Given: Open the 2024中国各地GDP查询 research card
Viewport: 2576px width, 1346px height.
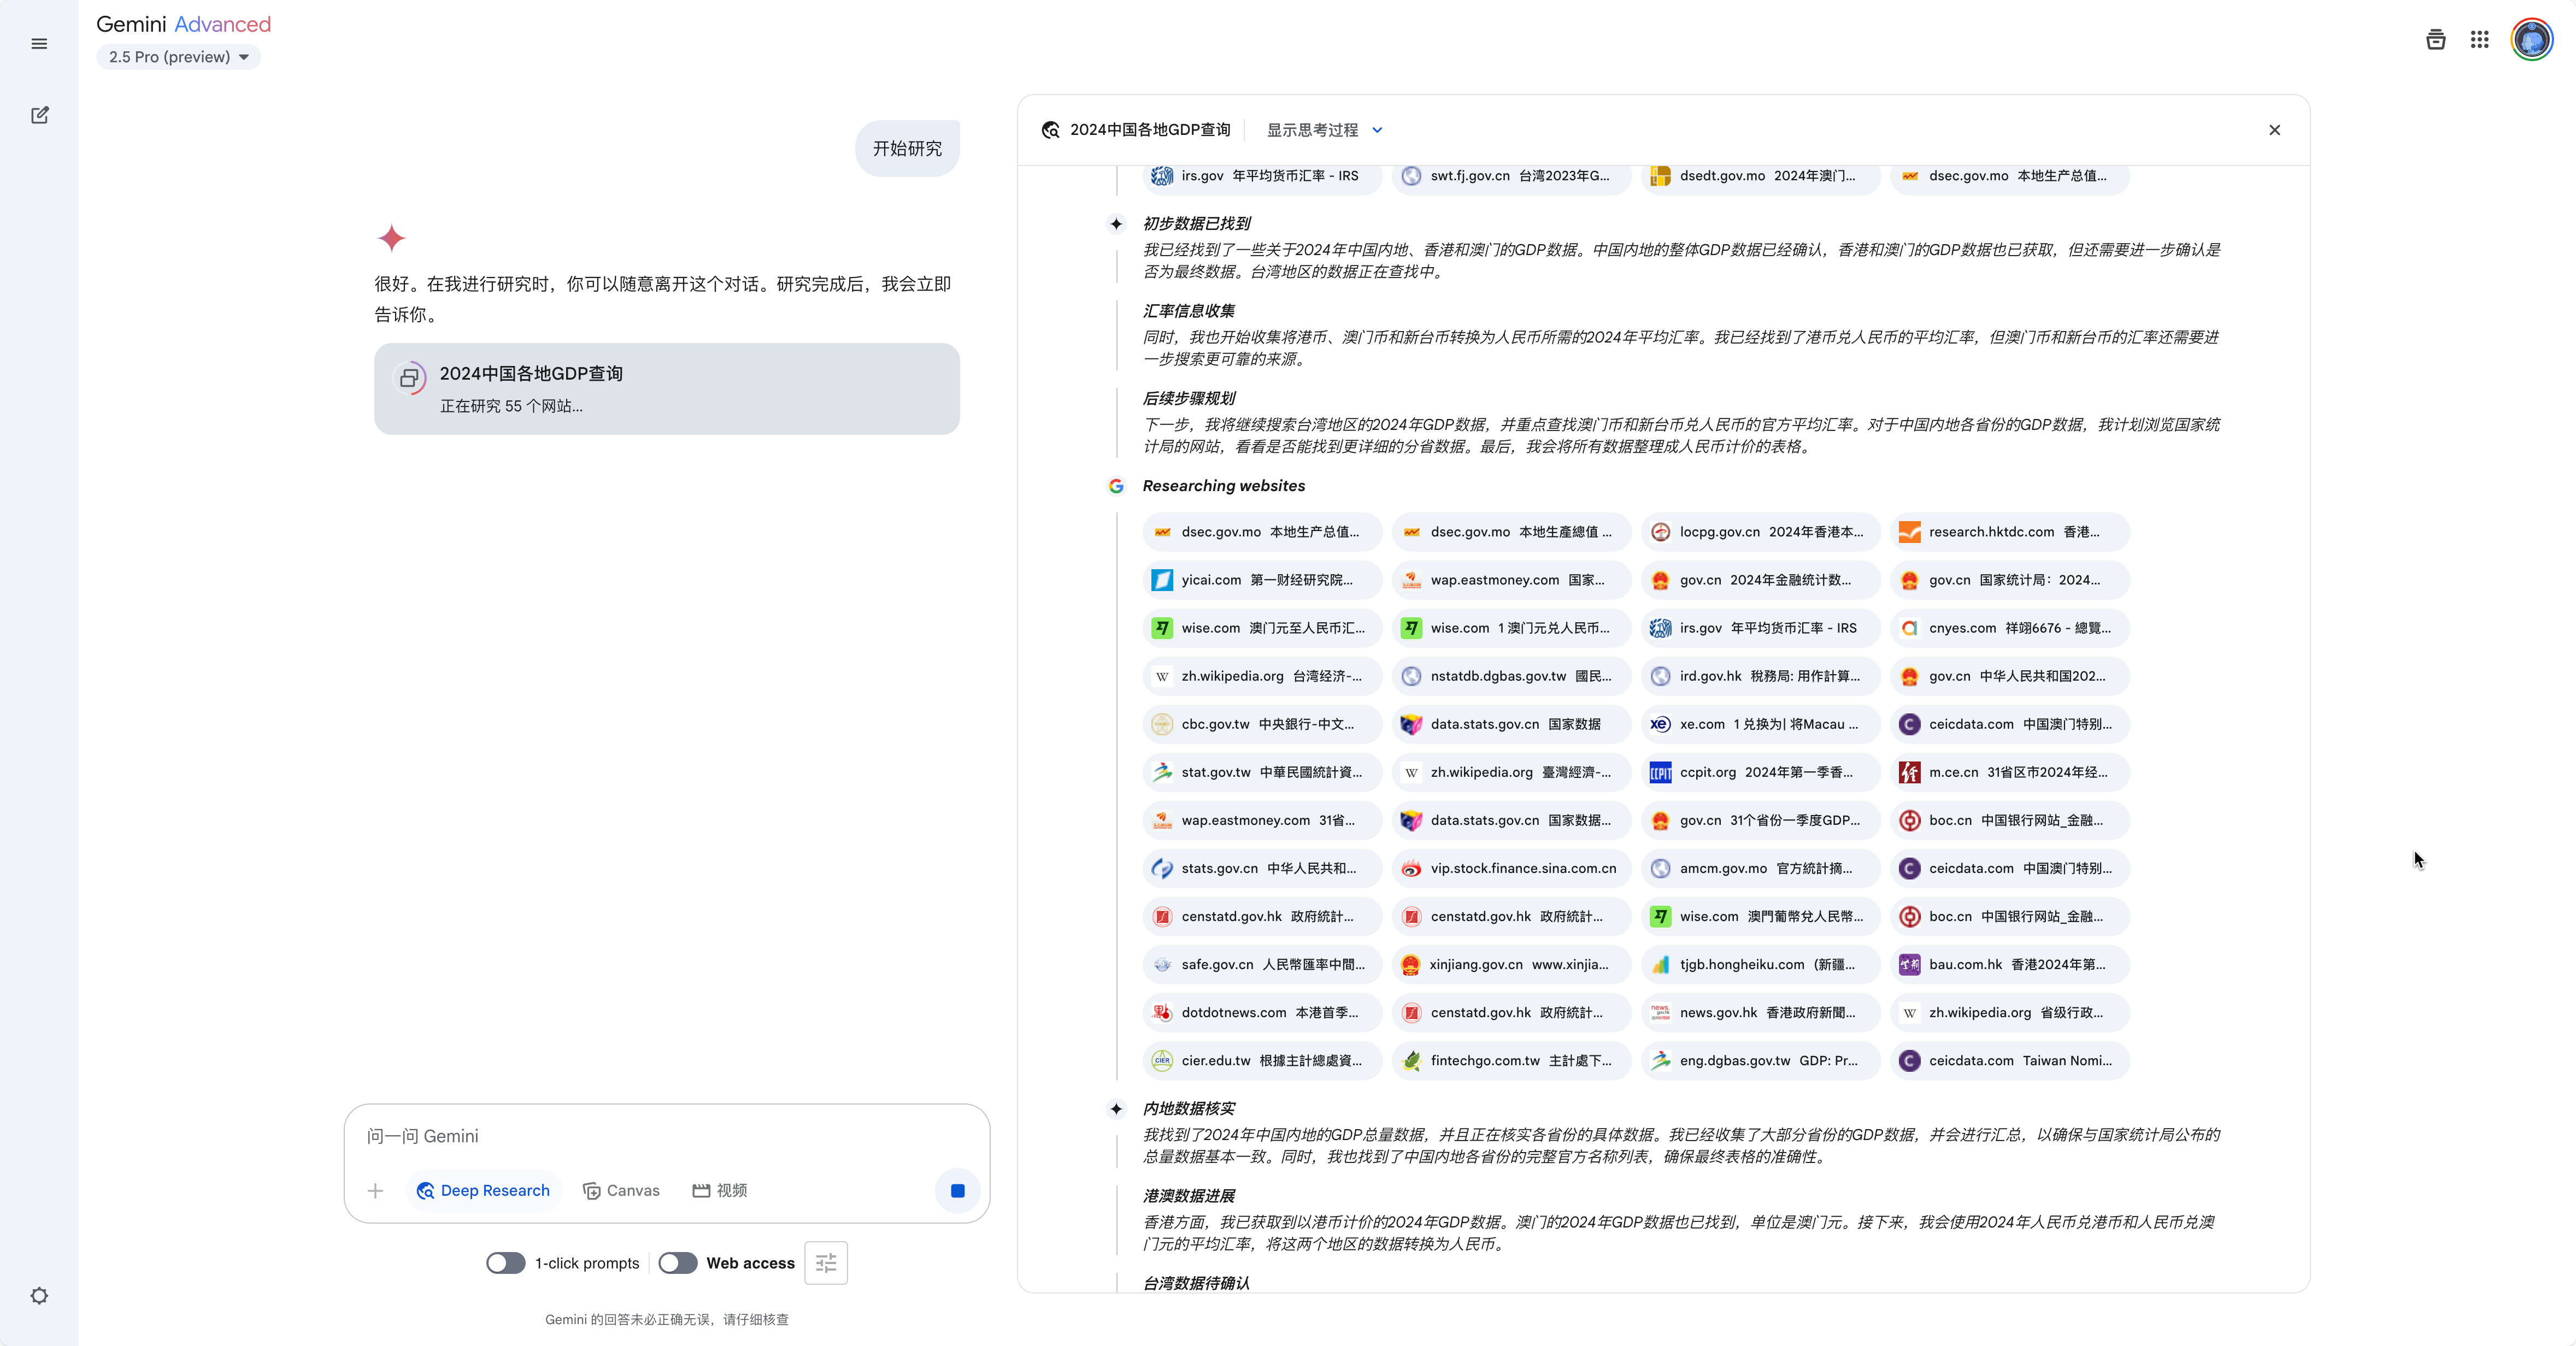Looking at the screenshot, I should pyautogui.click(x=666, y=389).
